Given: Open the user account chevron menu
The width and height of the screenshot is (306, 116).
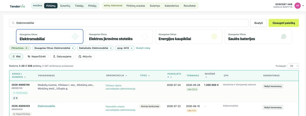Looking at the screenshot, I should [303, 6].
